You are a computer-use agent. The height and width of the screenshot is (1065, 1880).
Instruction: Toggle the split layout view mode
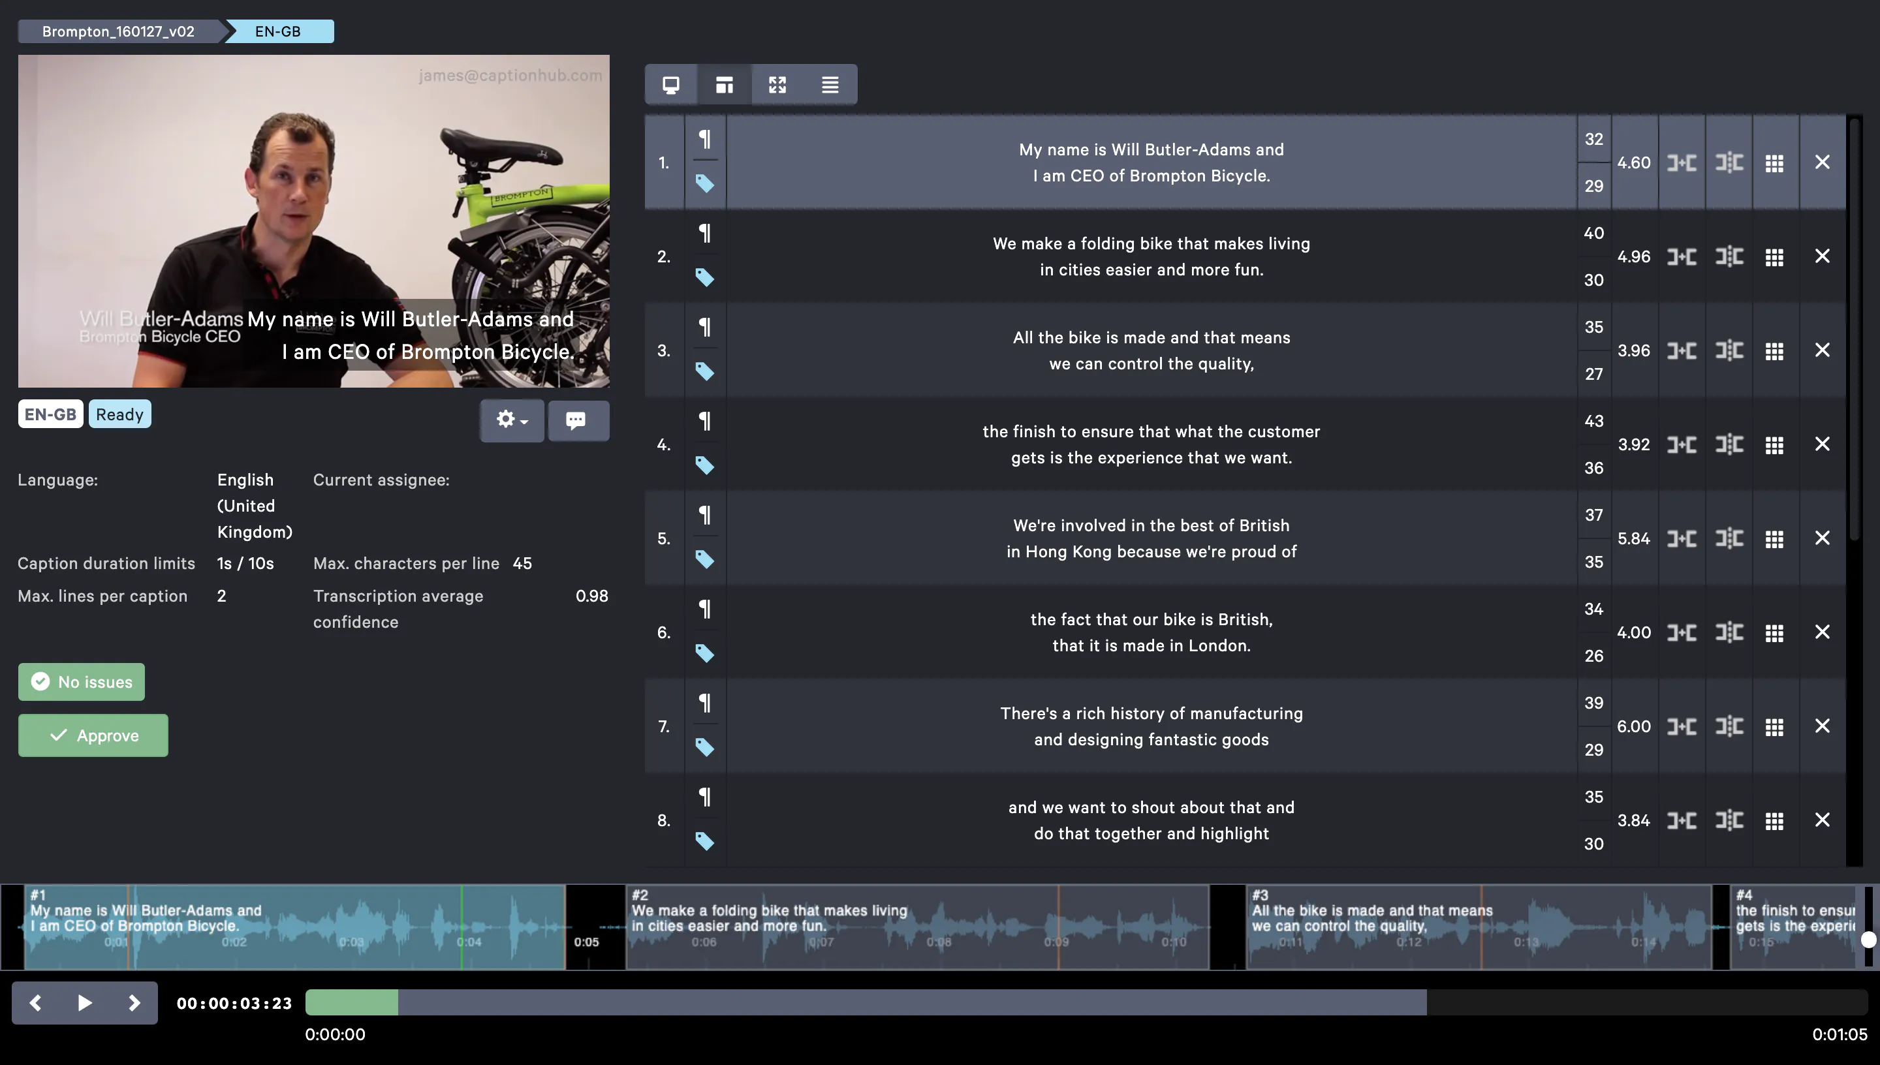pos(724,84)
